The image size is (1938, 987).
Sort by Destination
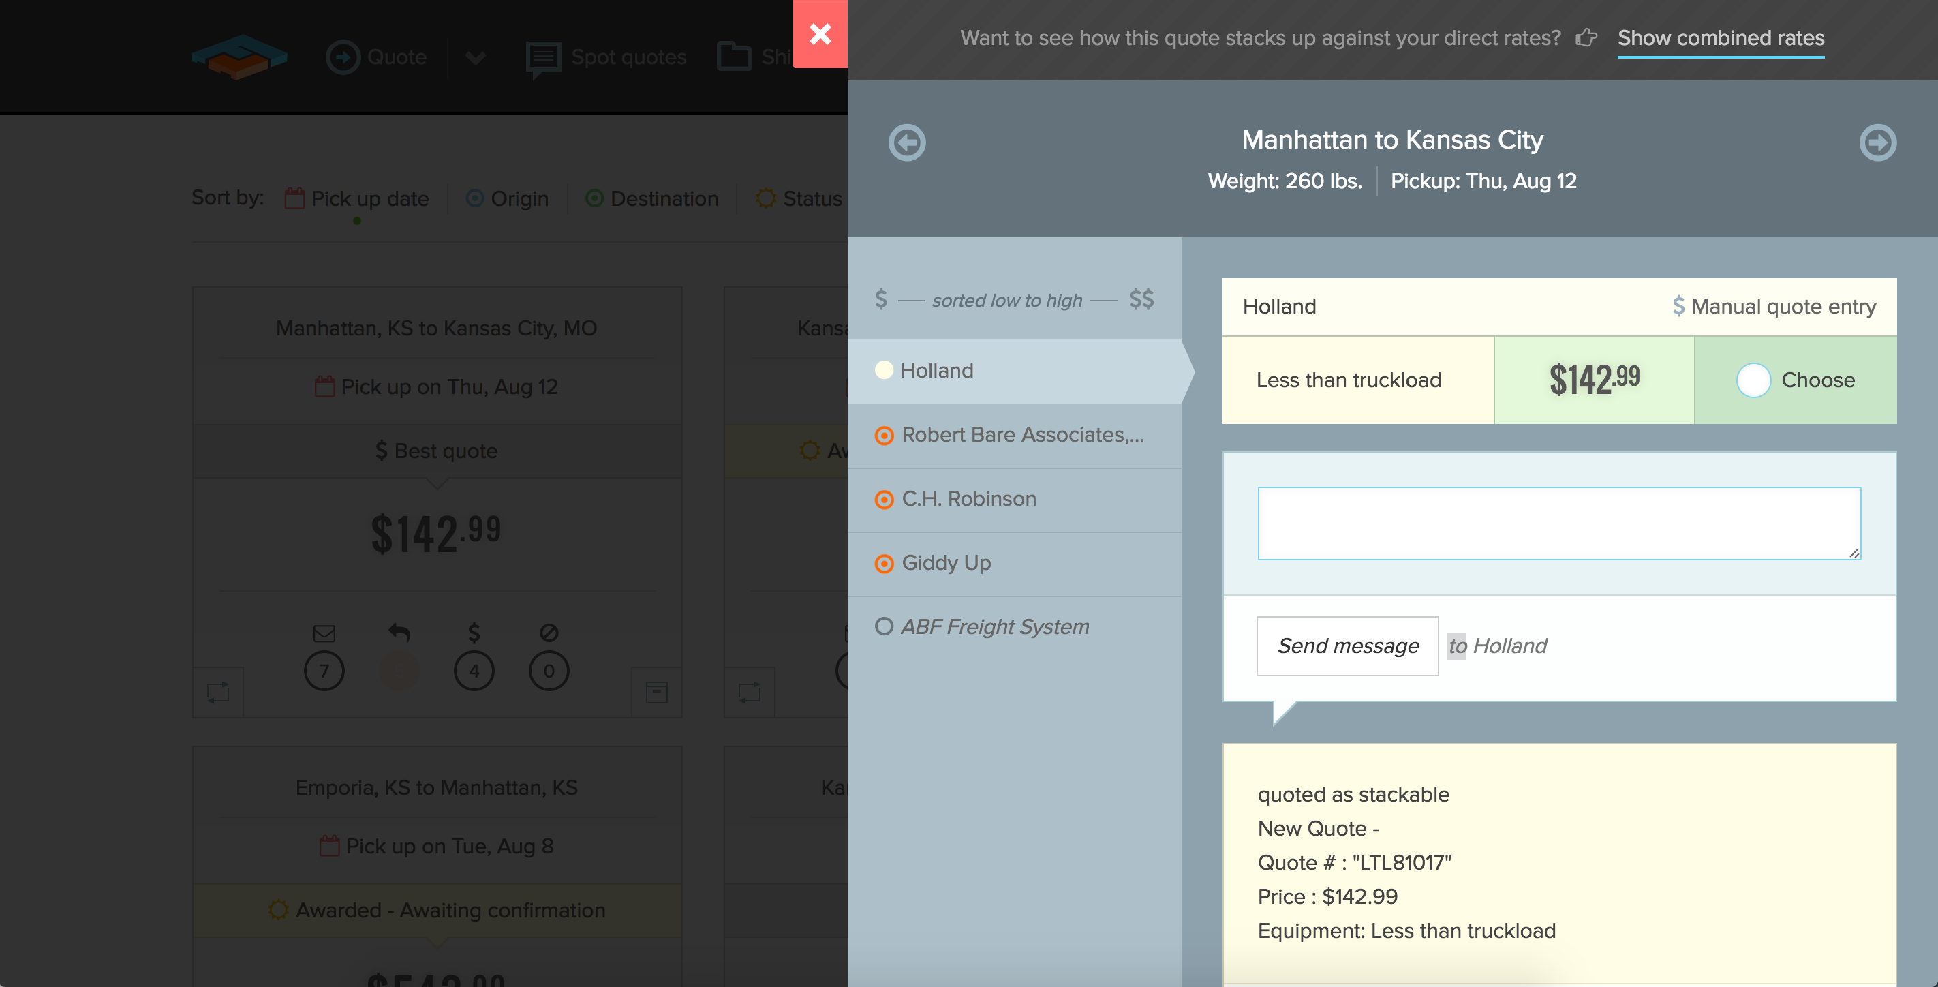[x=651, y=198]
